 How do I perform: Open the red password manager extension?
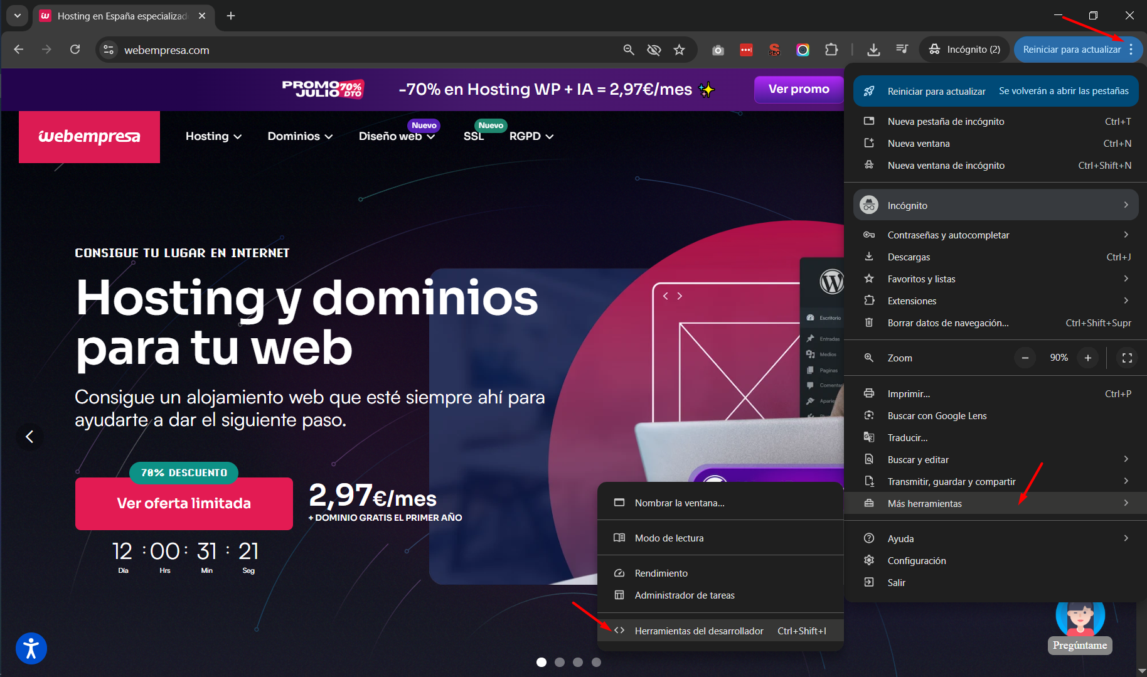click(x=746, y=50)
